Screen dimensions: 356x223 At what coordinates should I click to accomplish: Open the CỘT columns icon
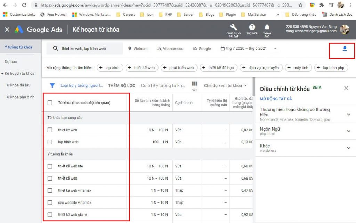[x=195, y=86]
